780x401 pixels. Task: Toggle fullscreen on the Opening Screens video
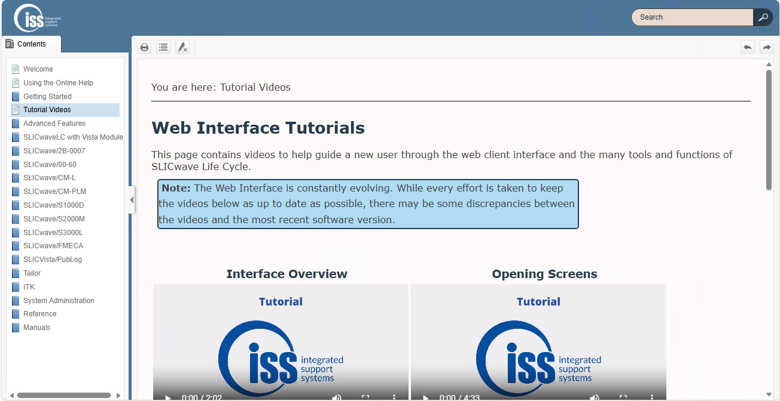pos(622,397)
